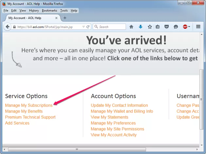
Task: Open View My Account Activity link
Action: pos(114,135)
